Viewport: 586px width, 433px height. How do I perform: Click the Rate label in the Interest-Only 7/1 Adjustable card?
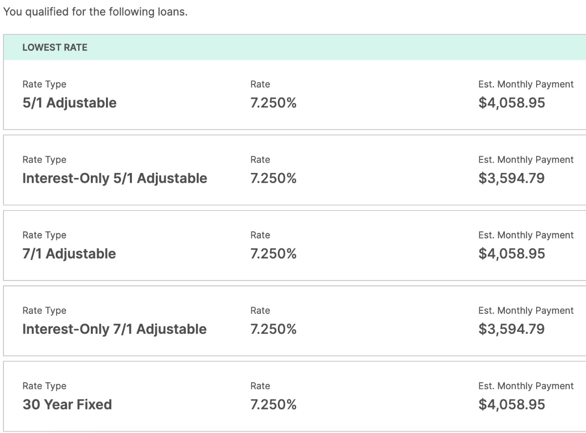pos(260,311)
